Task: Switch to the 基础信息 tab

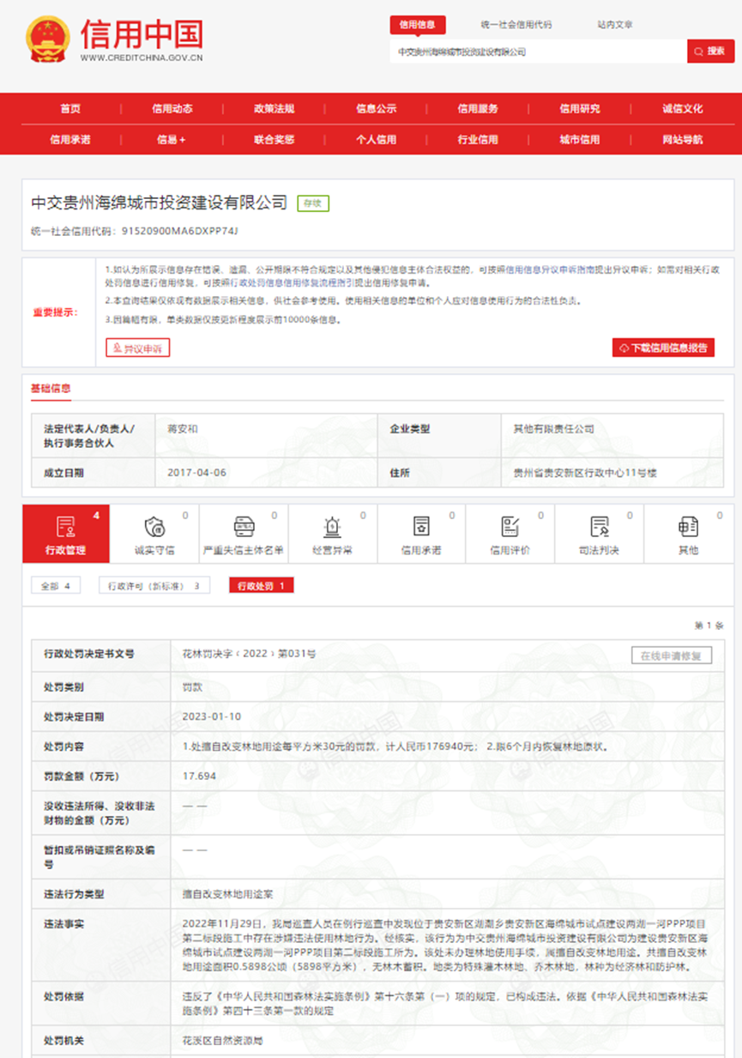Action: (51, 388)
